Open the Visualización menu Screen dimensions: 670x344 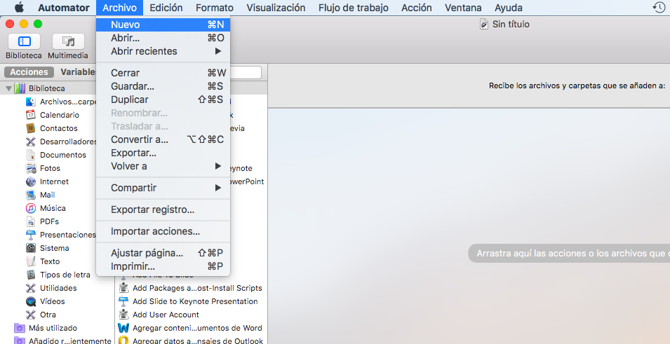(x=276, y=8)
